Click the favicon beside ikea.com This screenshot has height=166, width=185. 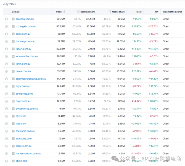coord(13,124)
